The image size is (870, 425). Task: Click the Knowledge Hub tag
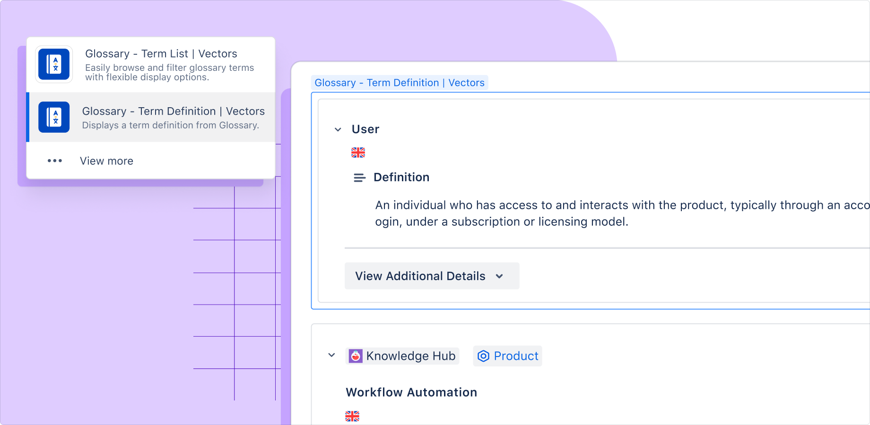pos(410,356)
